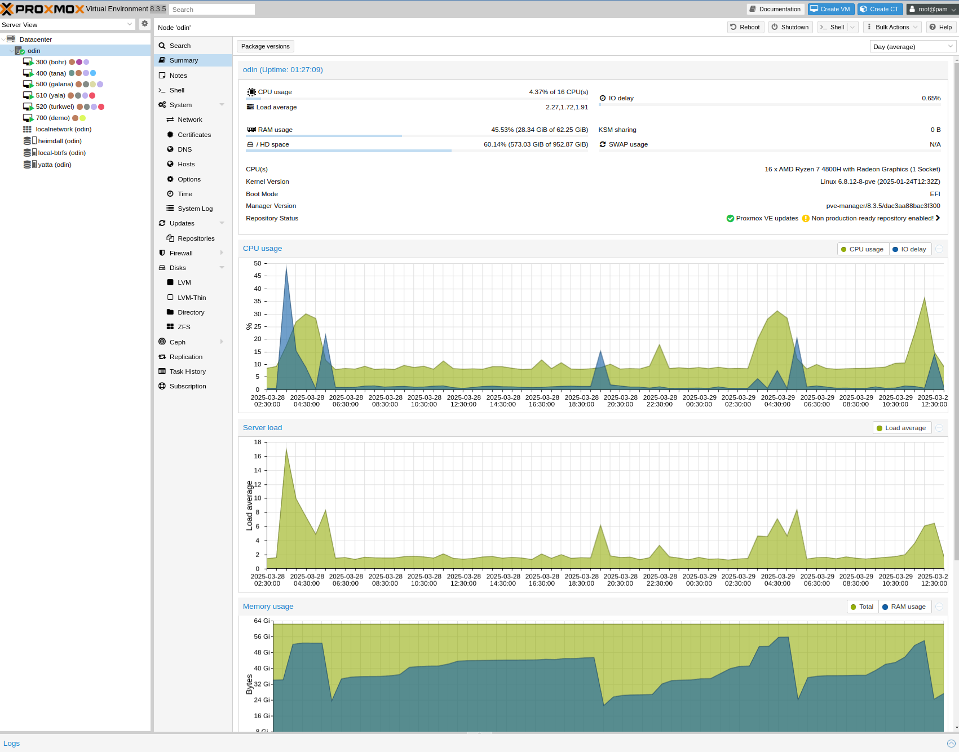Toggle Total series in Memory usage legend
The width and height of the screenshot is (959, 752).
click(x=863, y=607)
